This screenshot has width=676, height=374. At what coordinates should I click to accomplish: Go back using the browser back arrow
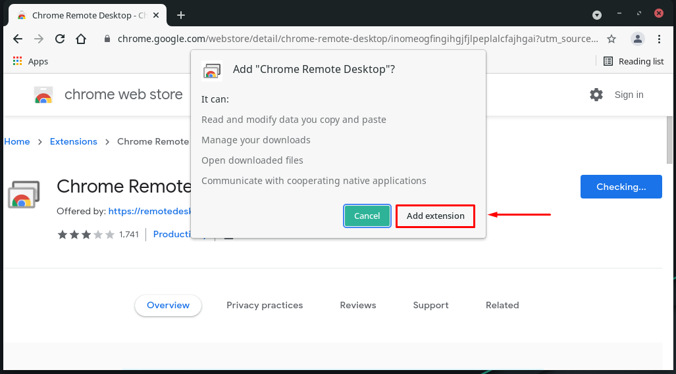(x=18, y=39)
